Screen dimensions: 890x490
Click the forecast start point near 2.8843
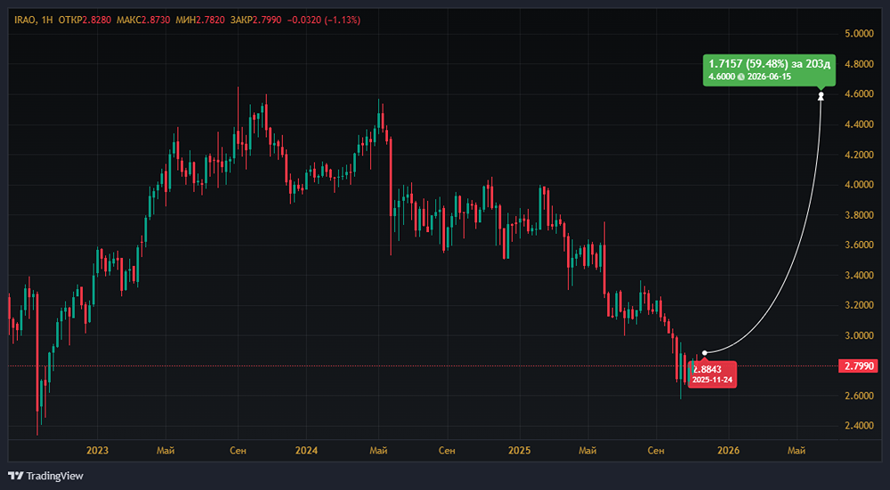[x=704, y=353]
